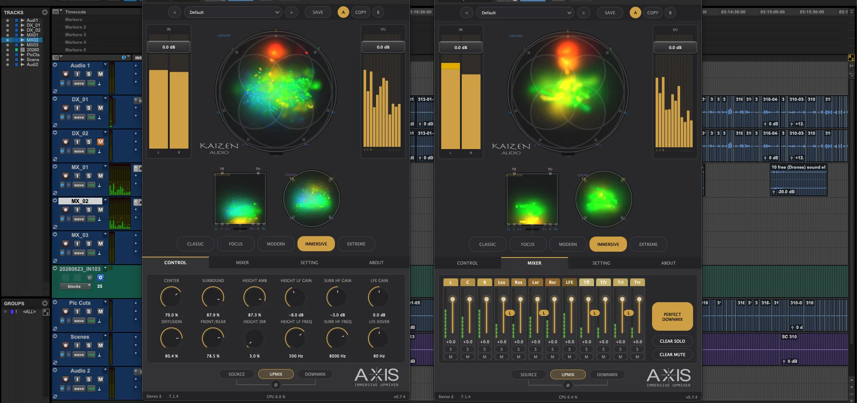This screenshot has width=857, height=403.
Task: Select EXTREME mode in right AXIS plugin
Action: 648,244
